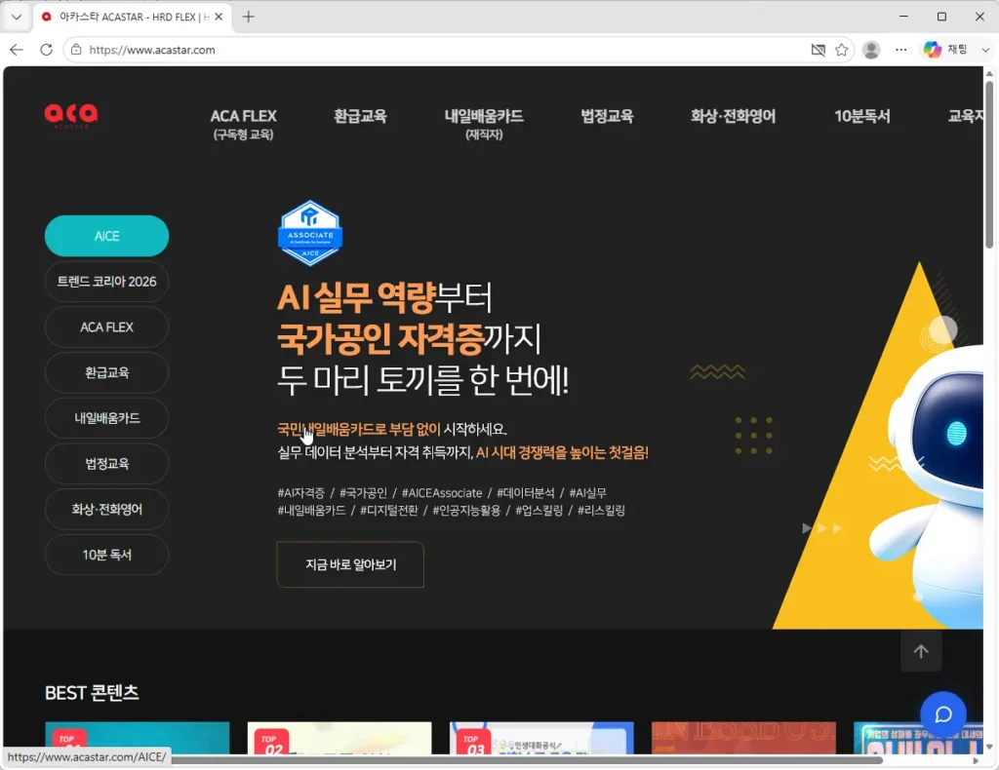This screenshot has height=770, width=999.
Task: Open Copilot chat button in toolbar
Action: [x=946, y=50]
